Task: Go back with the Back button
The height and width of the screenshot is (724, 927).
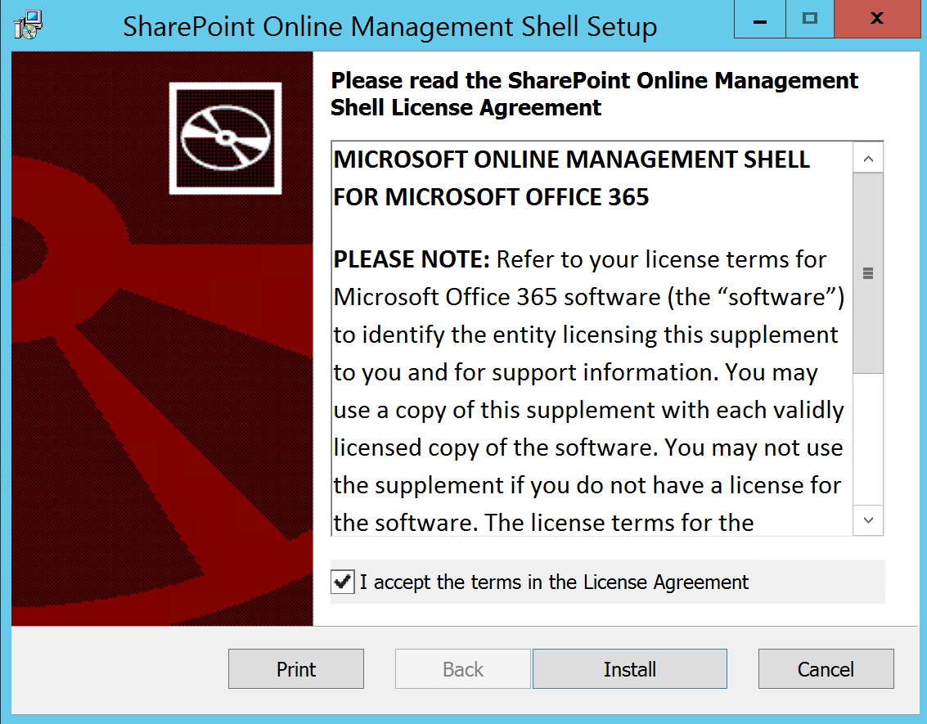Action: pos(463,669)
